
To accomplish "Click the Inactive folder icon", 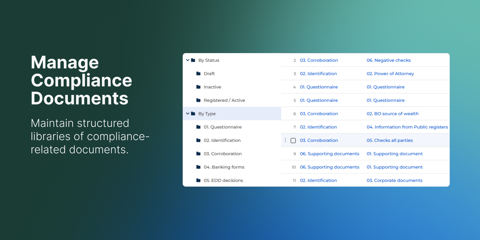I will (198, 87).
